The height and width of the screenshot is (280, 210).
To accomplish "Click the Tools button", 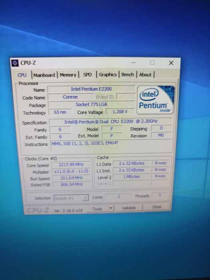I will pyautogui.click(x=97, y=208).
